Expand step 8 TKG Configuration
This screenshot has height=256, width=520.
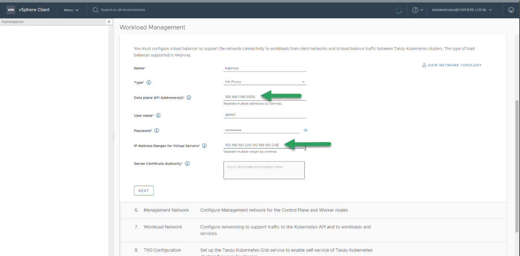[313, 250]
